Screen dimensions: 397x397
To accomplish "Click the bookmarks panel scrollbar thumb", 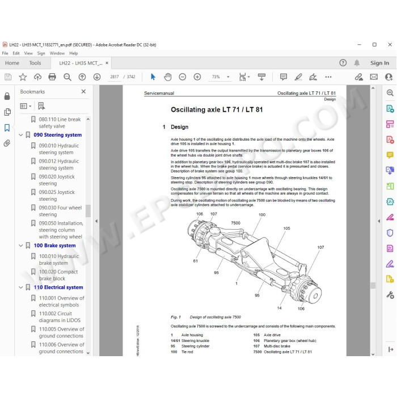I will pyautogui.click(x=88, y=211).
